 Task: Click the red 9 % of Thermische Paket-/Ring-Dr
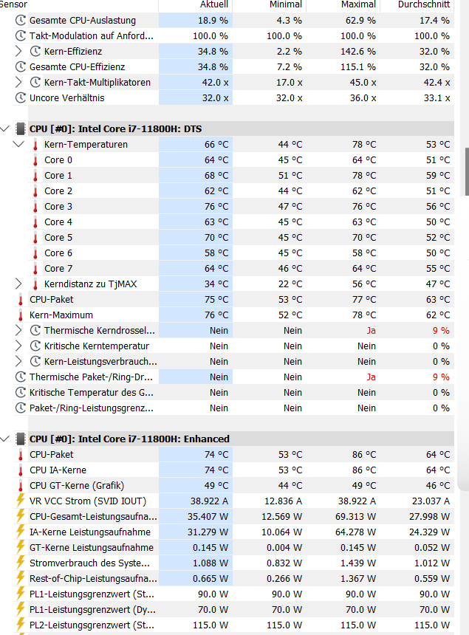pyautogui.click(x=441, y=377)
